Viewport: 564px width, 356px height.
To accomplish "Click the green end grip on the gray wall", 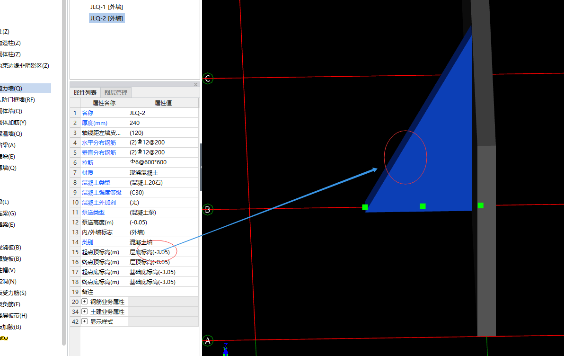I will click(x=481, y=205).
